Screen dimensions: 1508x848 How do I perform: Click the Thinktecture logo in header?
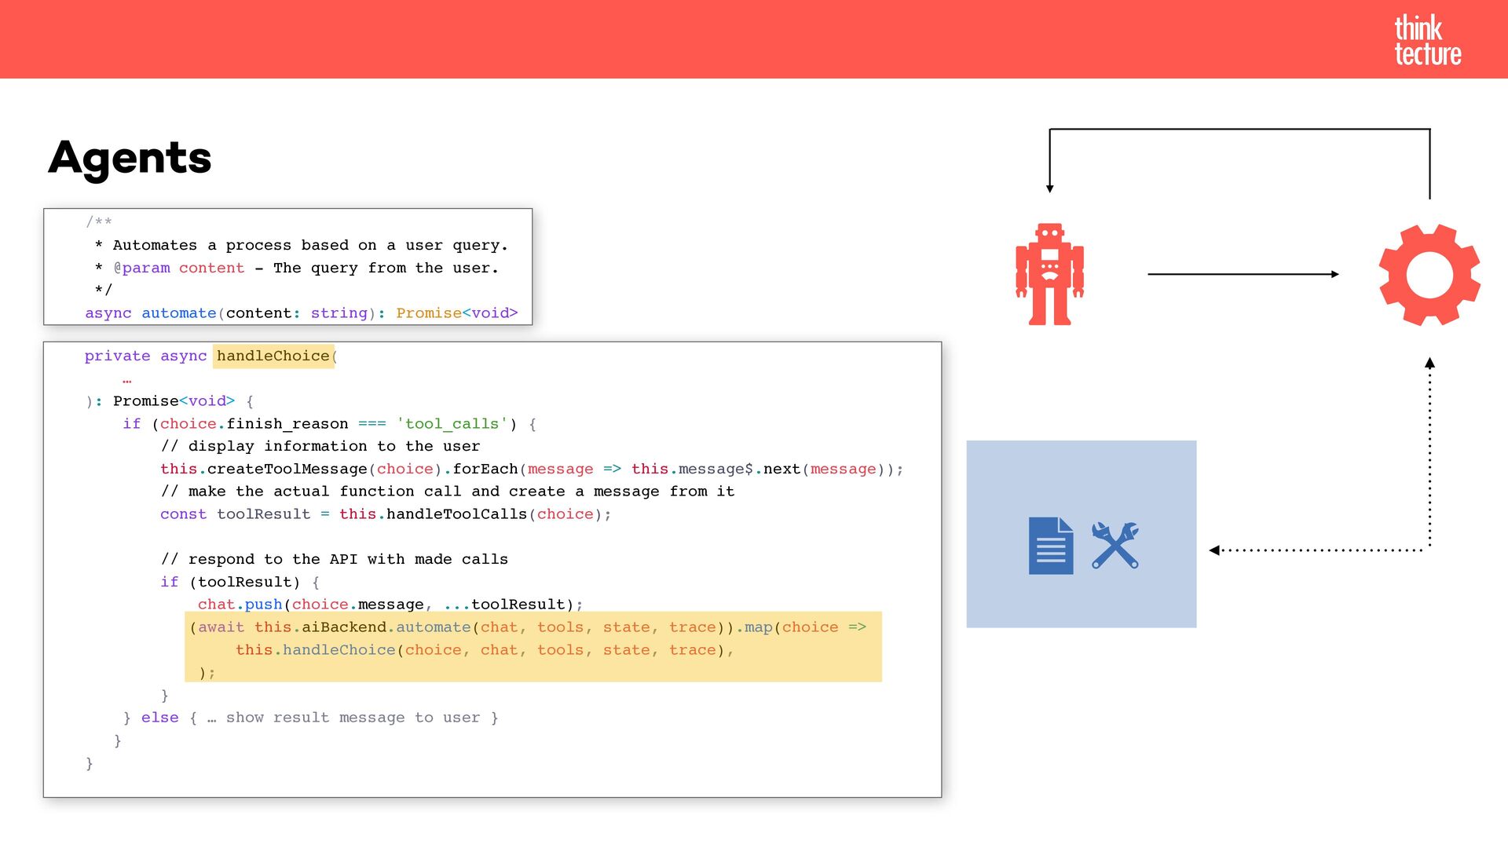[1426, 40]
